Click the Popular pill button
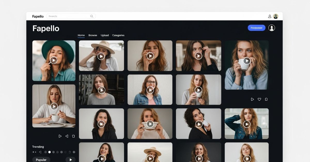This screenshot has width=310, height=162. click(x=41, y=160)
